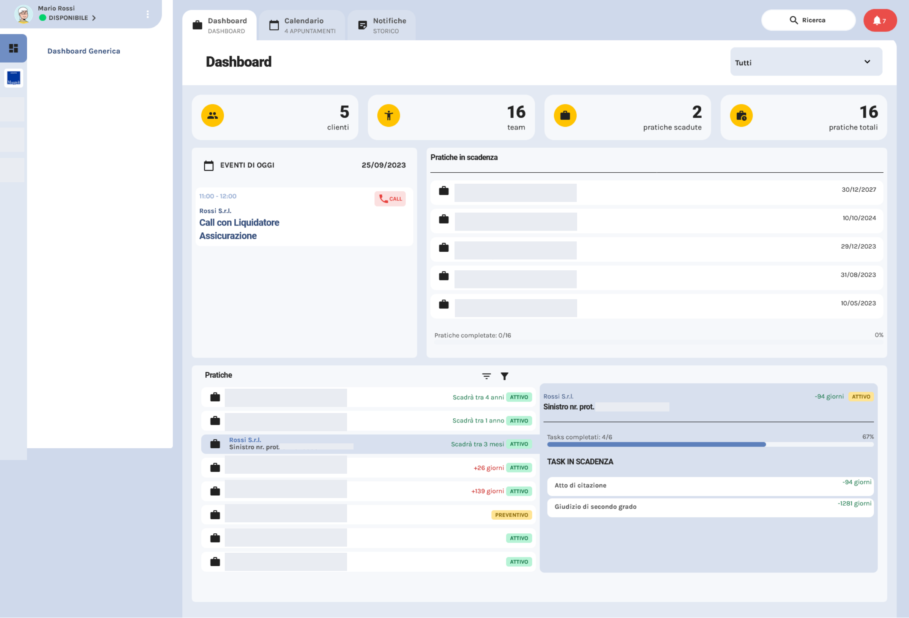Select the dashboard grid icon in the left sidebar
The image size is (909, 618).
click(x=14, y=48)
